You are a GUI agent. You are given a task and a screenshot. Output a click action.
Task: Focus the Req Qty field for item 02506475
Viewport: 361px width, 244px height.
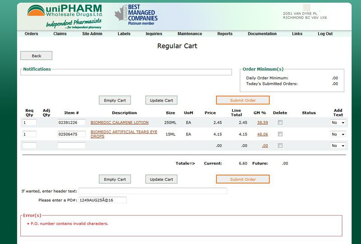tap(29, 134)
